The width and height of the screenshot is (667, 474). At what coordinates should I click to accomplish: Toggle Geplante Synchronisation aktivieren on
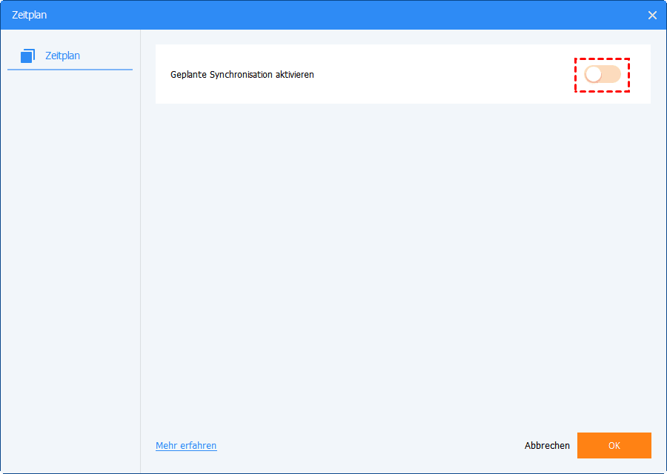(602, 74)
